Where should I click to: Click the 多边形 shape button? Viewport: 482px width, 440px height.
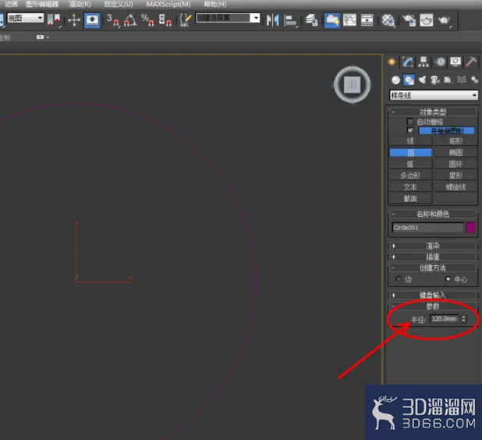(410, 176)
